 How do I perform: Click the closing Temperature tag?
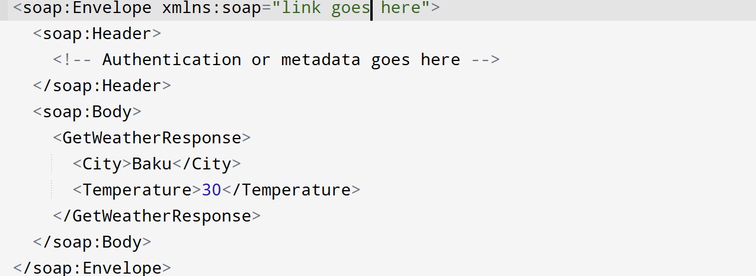point(291,190)
